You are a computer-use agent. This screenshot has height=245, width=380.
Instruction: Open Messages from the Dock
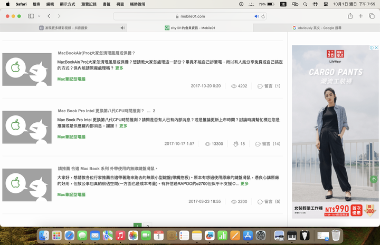(x=82, y=236)
